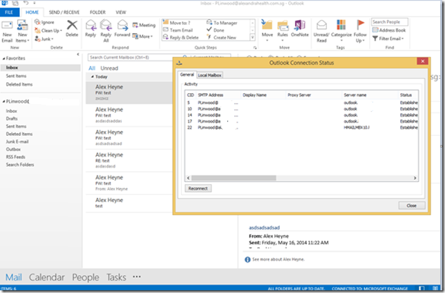The width and height of the screenshot is (445, 293).
Task: Open Search Folders
Action: point(20,165)
